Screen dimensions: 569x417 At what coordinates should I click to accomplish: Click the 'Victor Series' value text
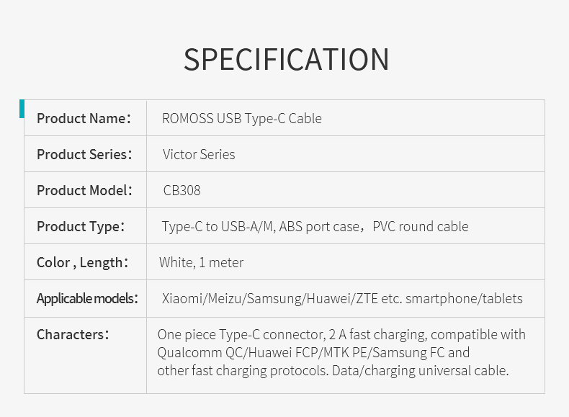(x=199, y=155)
